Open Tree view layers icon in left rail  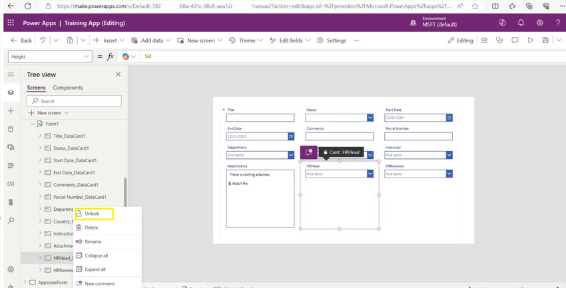(x=11, y=92)
